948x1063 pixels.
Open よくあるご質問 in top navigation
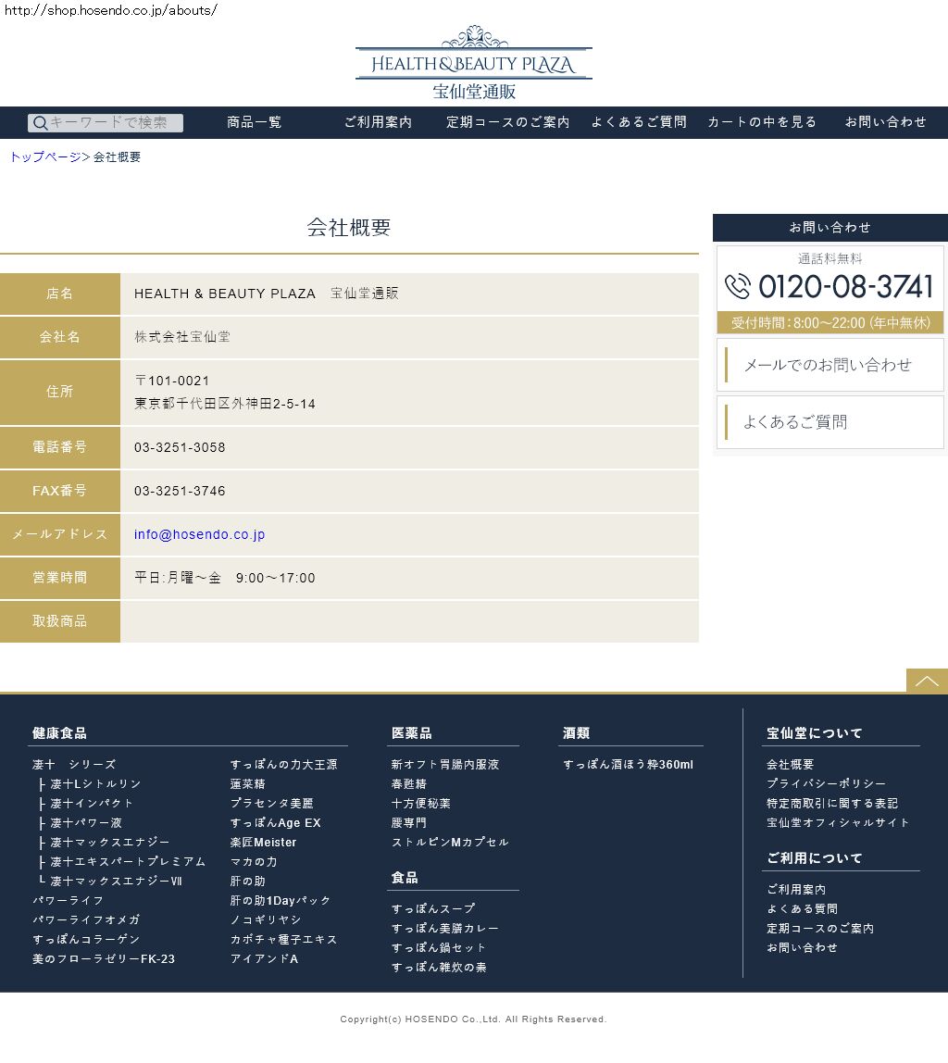coord(639,122)
